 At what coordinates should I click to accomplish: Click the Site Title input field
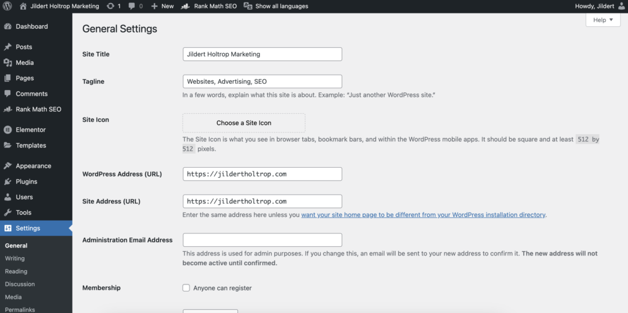pyautogui.click(x=262, y=54)
